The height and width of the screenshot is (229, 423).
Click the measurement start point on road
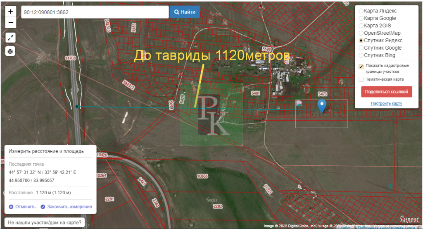[77, 107]
